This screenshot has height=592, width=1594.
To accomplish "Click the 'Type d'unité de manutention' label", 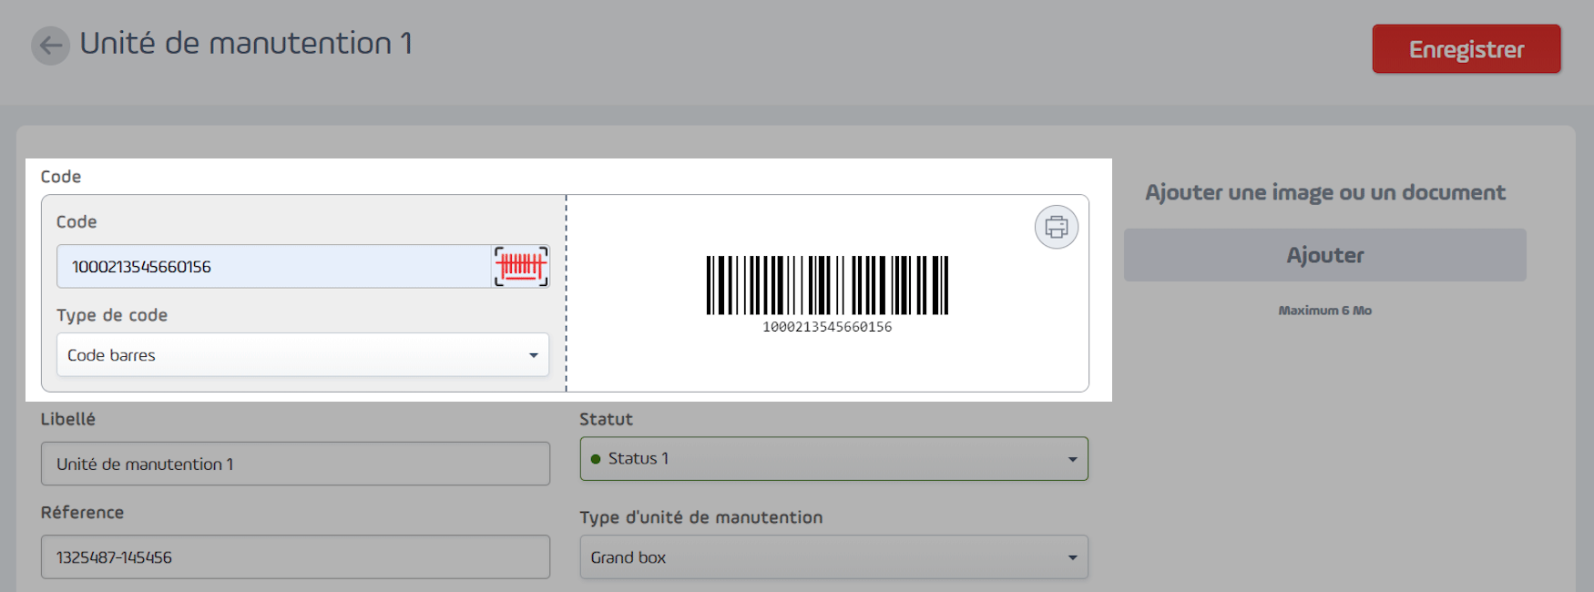I will (x=701, y=517).
